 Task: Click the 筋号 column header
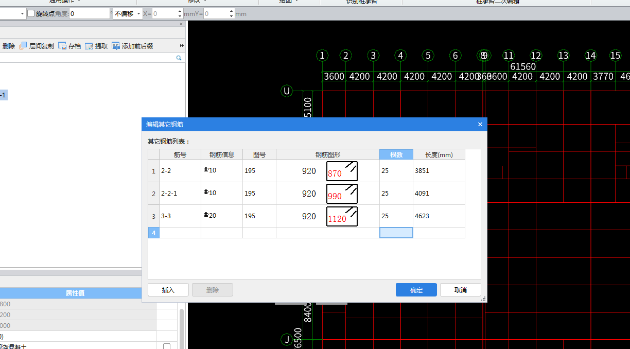[x=180, y=154]
